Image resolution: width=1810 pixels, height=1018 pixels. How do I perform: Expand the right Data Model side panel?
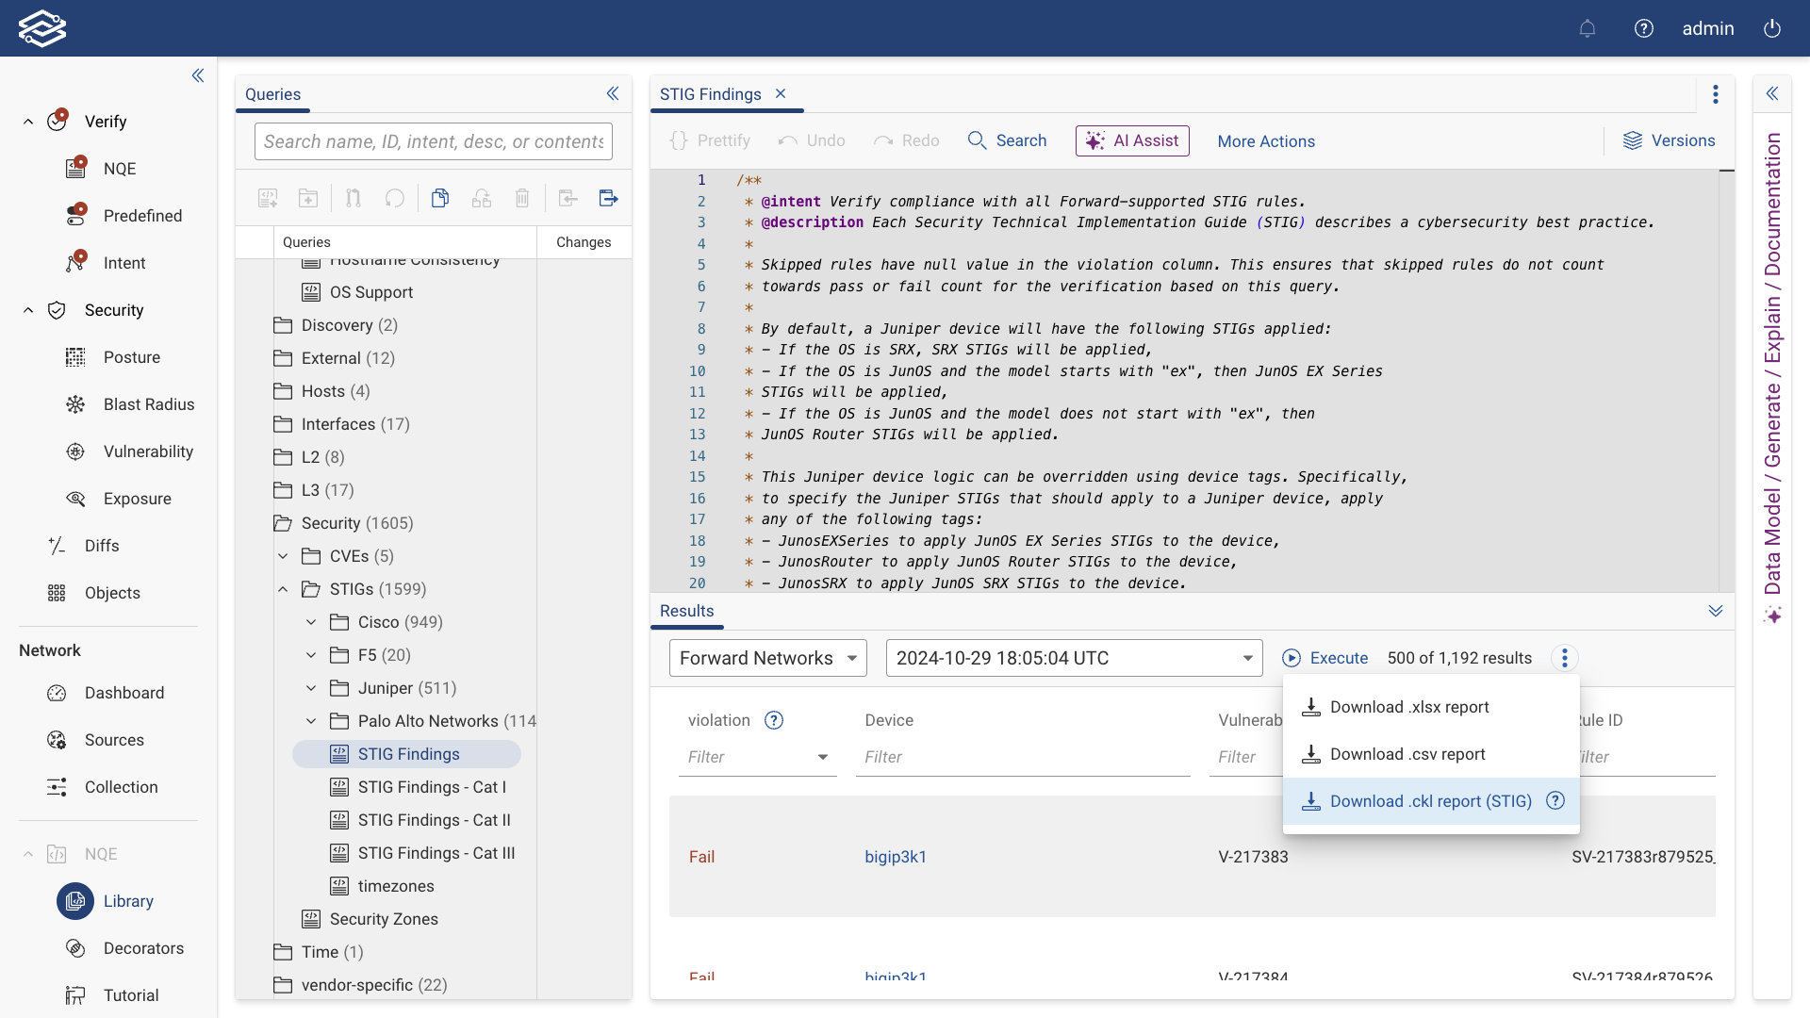click(1772, 93)
